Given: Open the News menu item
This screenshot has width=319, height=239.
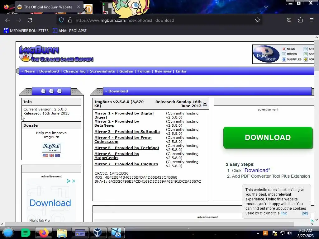Looking at the screenshot, I should point(30,71).
